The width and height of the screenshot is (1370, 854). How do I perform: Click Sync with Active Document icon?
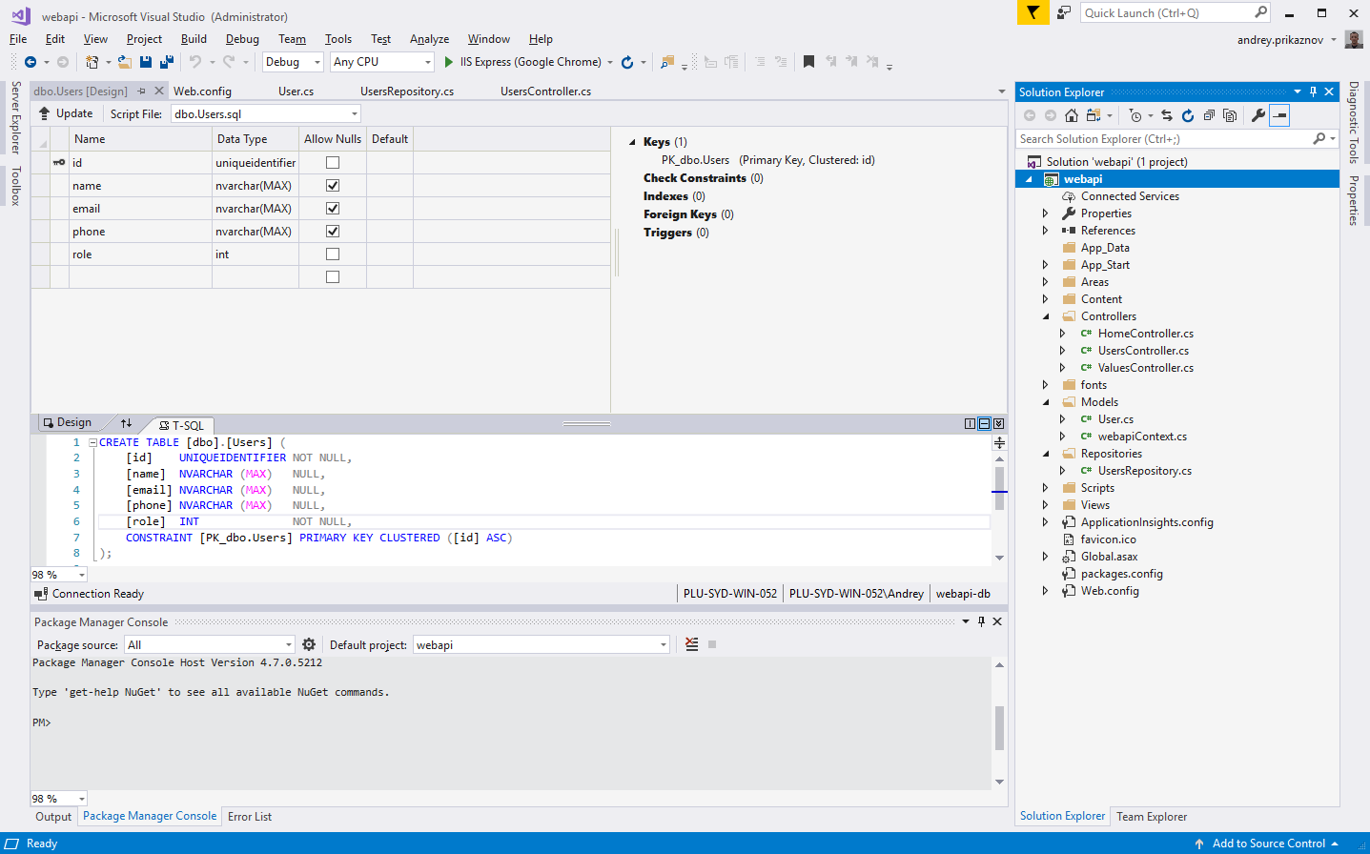(1167, 115)
